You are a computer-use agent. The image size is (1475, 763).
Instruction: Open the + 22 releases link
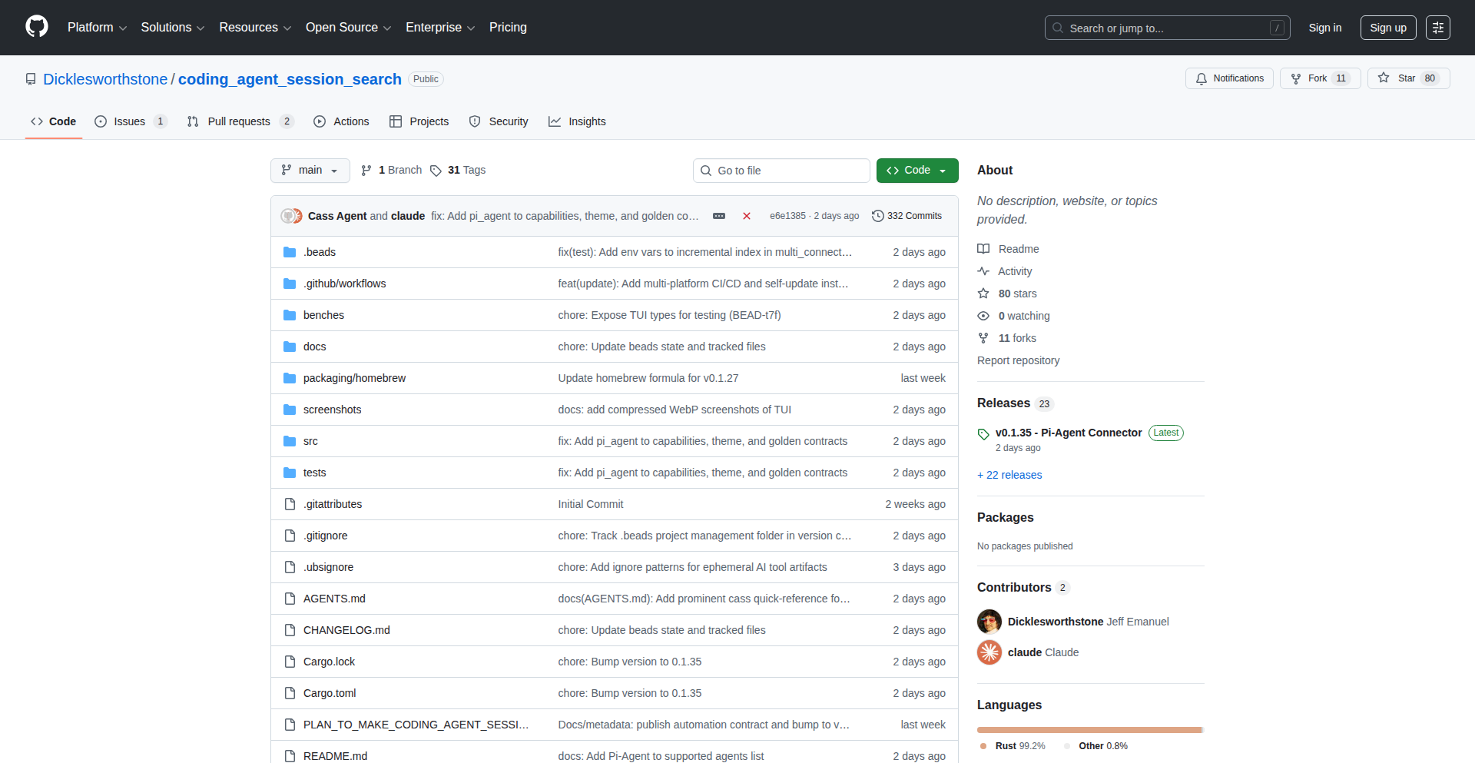click(x=1009, y=475)
